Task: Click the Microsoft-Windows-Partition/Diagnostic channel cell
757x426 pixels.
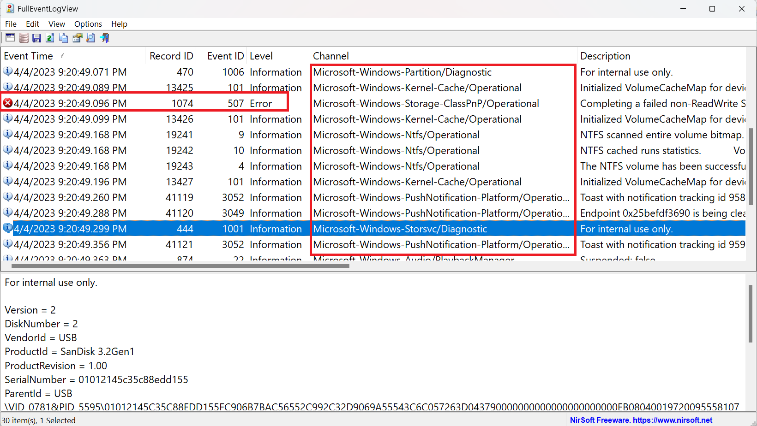Action: [x=402, y=72]
